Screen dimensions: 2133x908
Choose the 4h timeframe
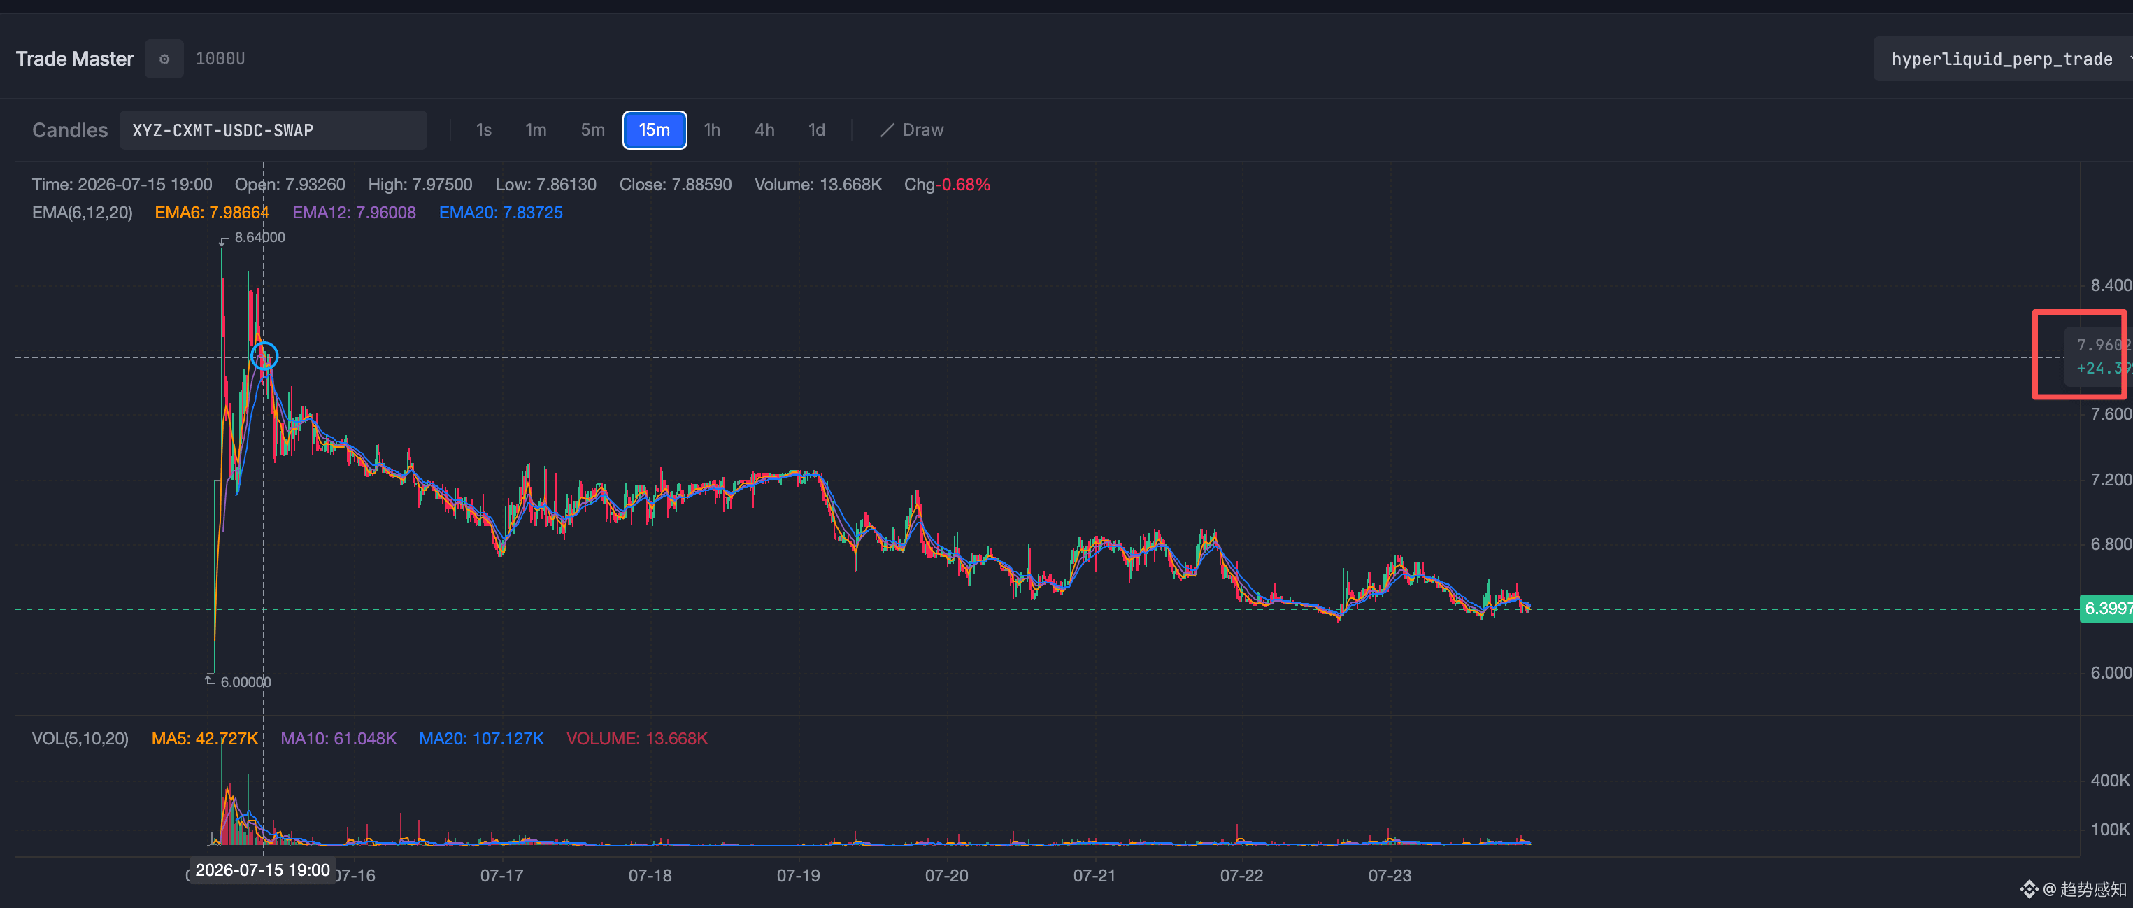pos(764,130)
